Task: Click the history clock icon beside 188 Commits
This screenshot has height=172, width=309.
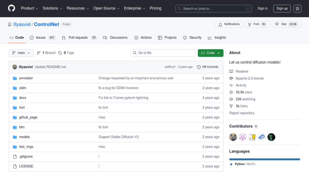Action: pyautogui.click(x=199, y=67)
